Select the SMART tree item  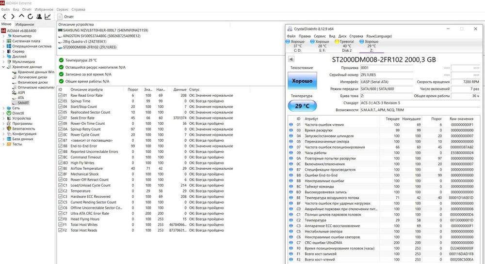coord(23,103)
